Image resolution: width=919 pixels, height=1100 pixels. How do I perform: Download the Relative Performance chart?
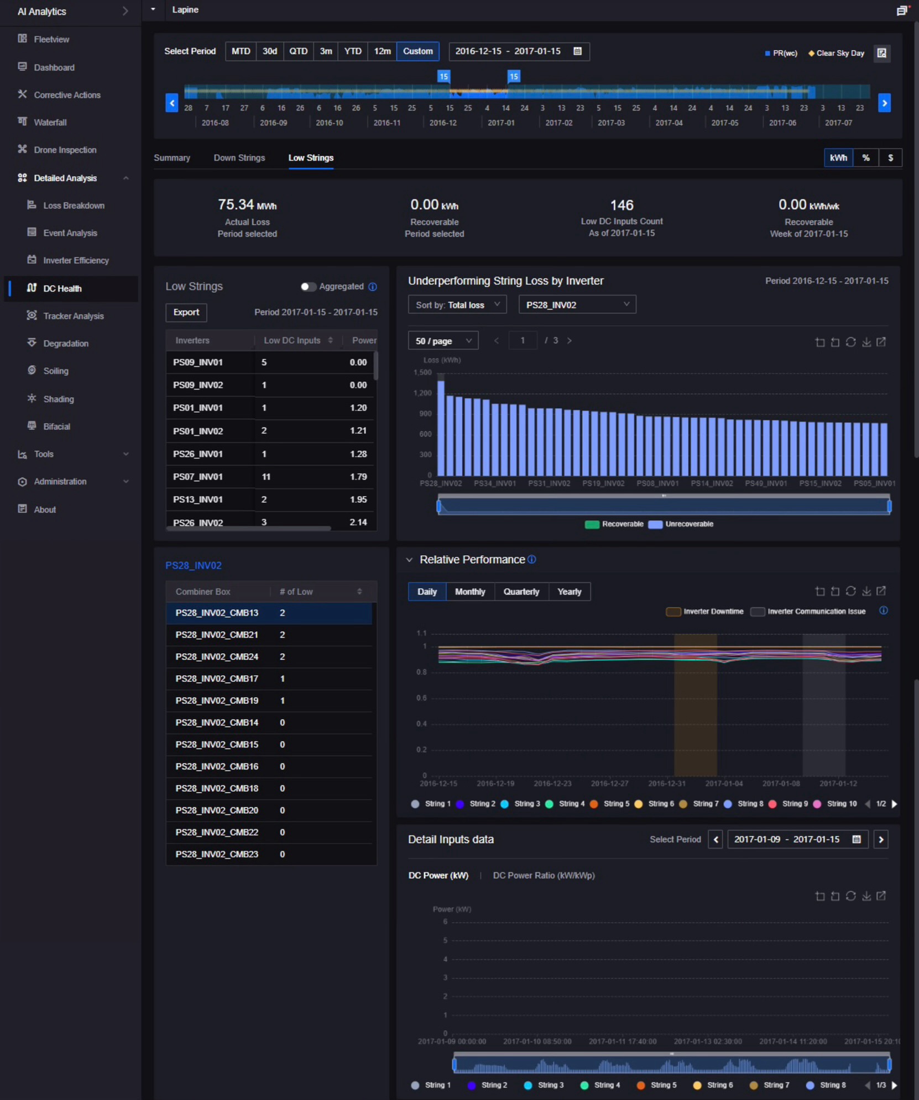[866, 591]
